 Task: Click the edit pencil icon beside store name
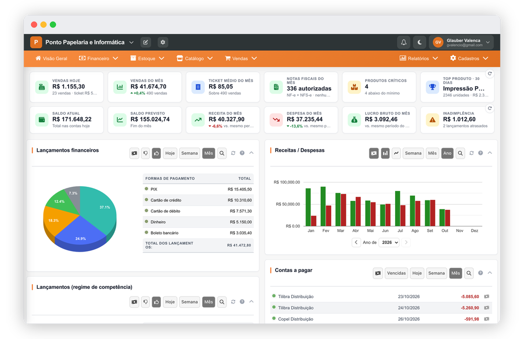(x=145, y=42)
